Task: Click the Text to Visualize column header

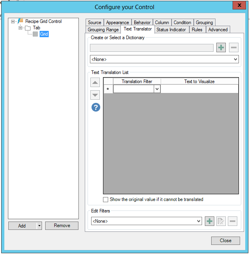Action: point(199,82)
